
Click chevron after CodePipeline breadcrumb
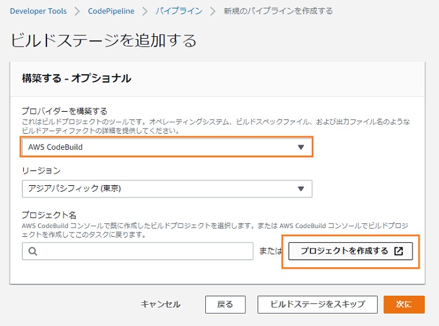click(x=145, y=11)
